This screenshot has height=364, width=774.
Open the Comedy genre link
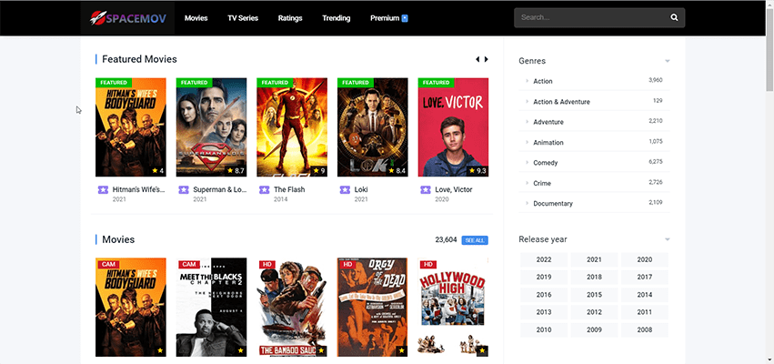point(546,163)
